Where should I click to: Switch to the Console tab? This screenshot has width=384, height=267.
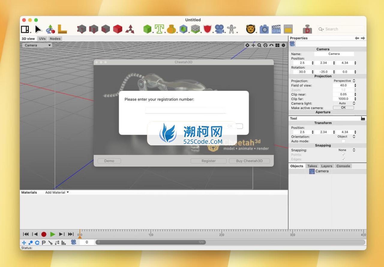pyautogui.click(x=343, y=166)
